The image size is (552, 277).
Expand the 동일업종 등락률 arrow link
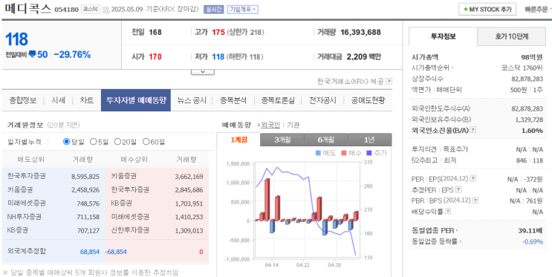[461, 241]
